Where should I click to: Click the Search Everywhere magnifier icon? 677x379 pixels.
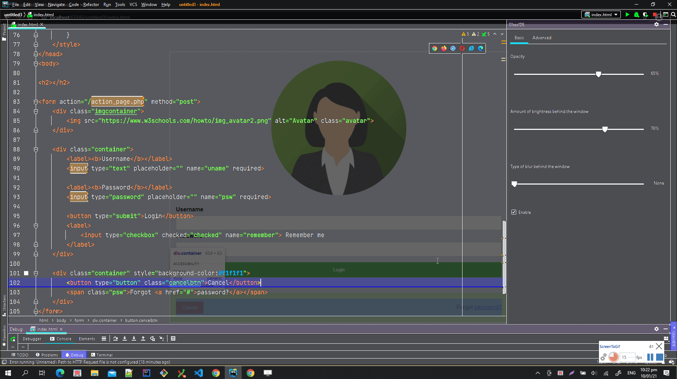pos(673,15)
